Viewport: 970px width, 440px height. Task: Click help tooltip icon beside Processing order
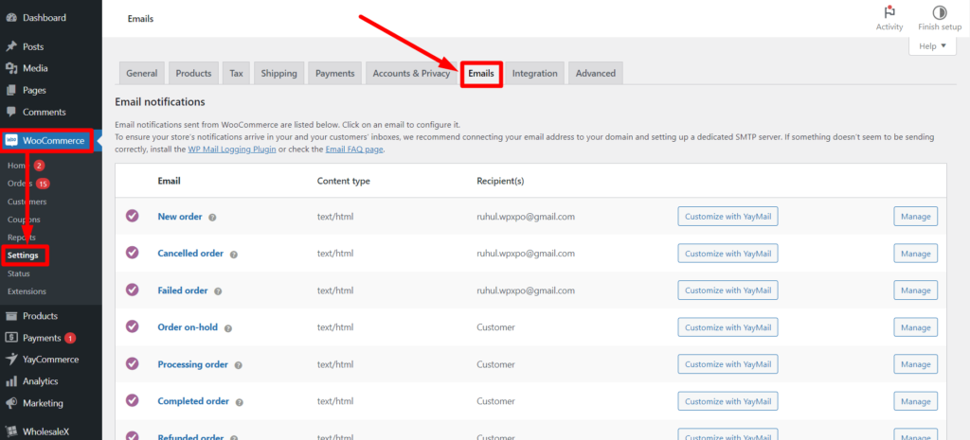point(238,365)
